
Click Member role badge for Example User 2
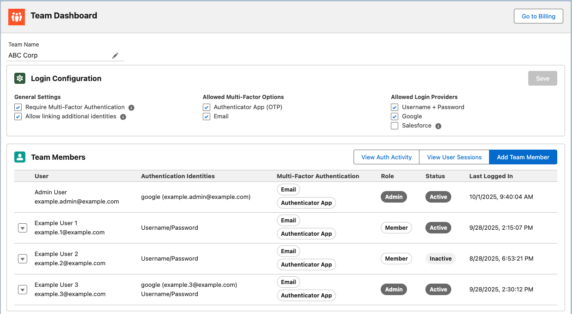click(x=396, y=258)
